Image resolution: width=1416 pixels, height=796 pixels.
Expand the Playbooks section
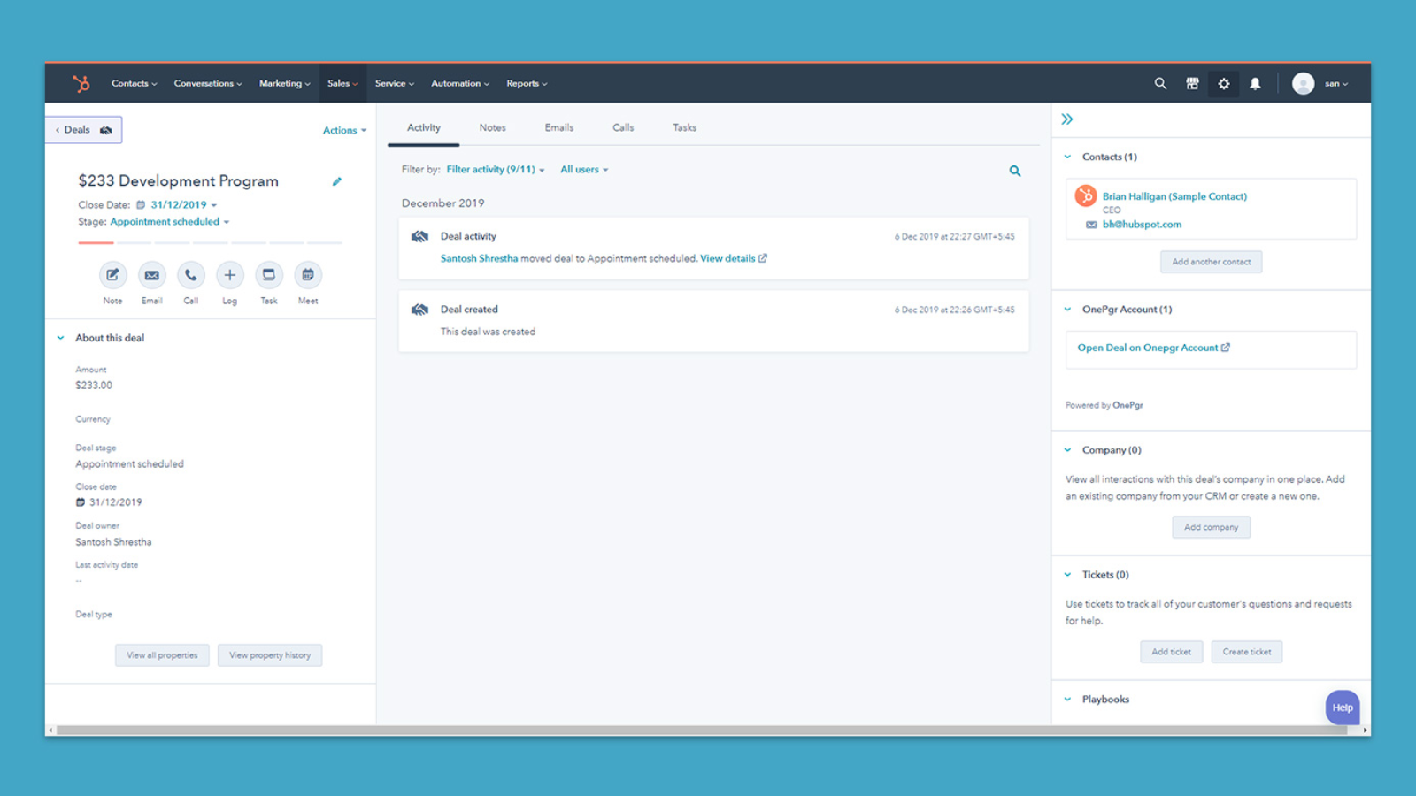[1066, 699]
